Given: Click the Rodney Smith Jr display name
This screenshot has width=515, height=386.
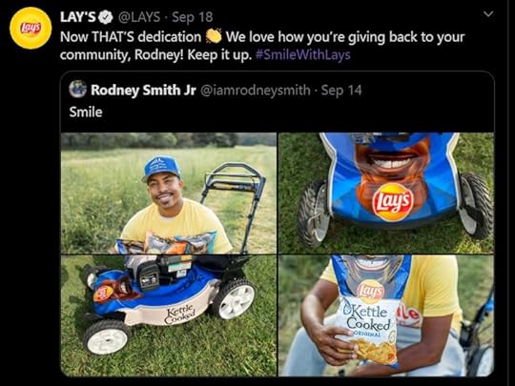Looking at the screenshot, I should click(143, 90).
